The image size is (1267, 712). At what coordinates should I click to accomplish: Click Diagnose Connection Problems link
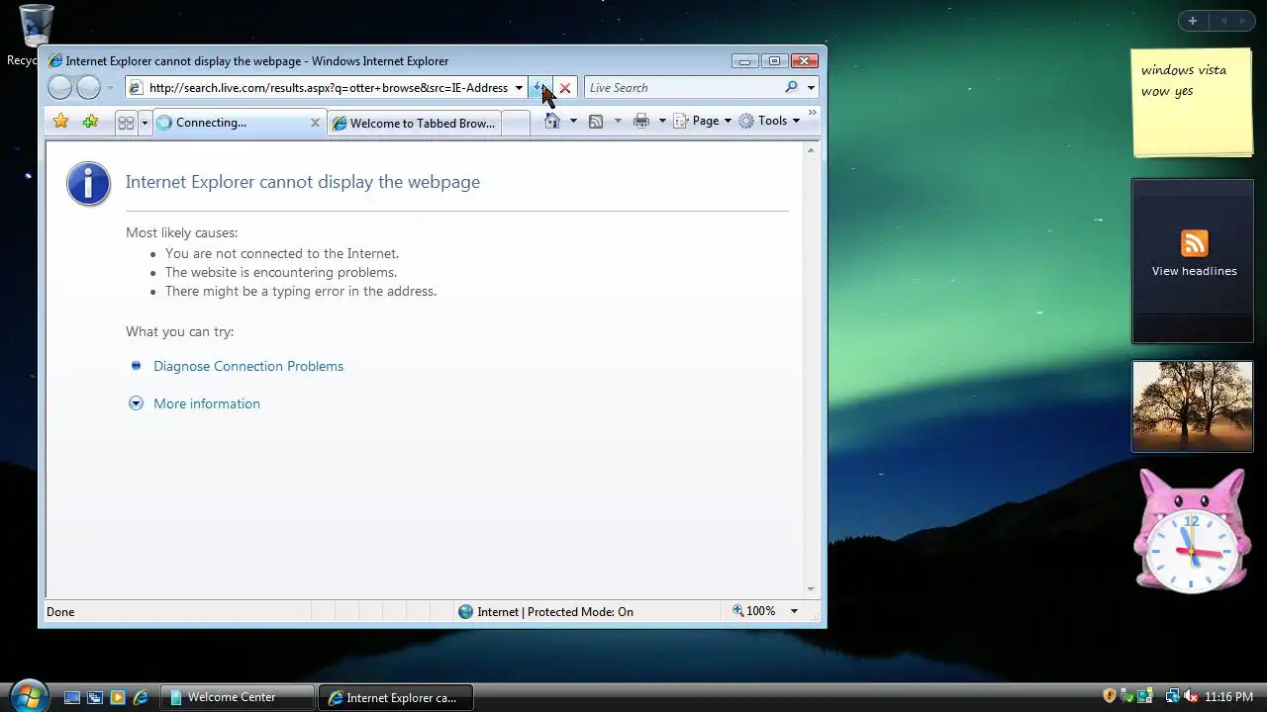[248, 366]
